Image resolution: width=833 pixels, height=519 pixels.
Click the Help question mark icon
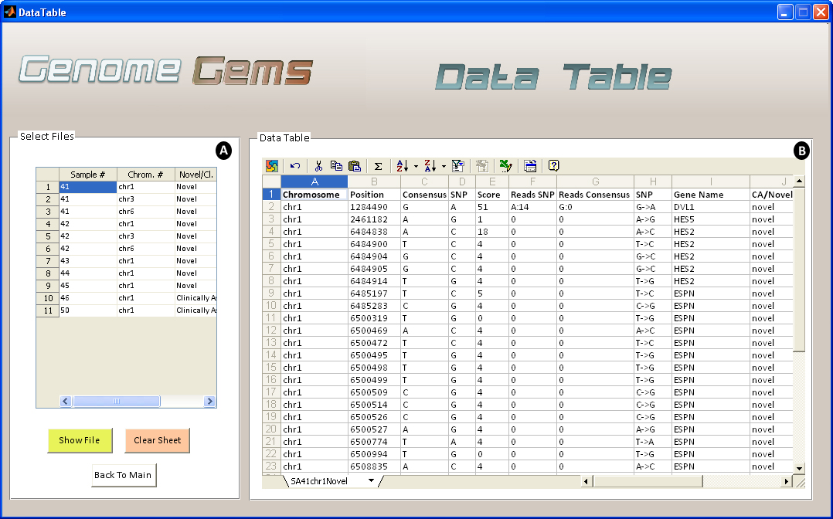point(553,166)
